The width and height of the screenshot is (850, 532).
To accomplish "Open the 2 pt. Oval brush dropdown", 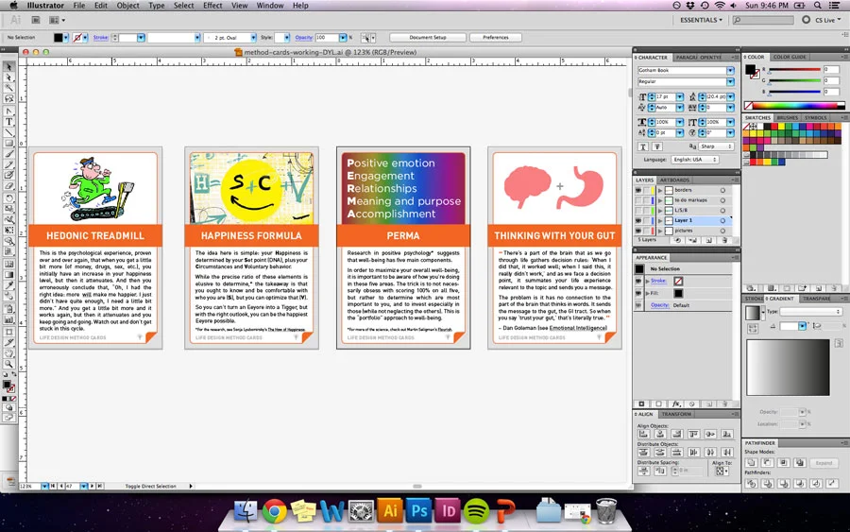I will coord(253,38).
